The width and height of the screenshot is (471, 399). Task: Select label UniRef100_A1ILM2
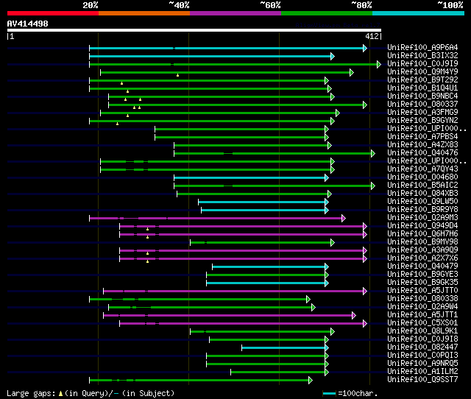[x=422, y=372]
